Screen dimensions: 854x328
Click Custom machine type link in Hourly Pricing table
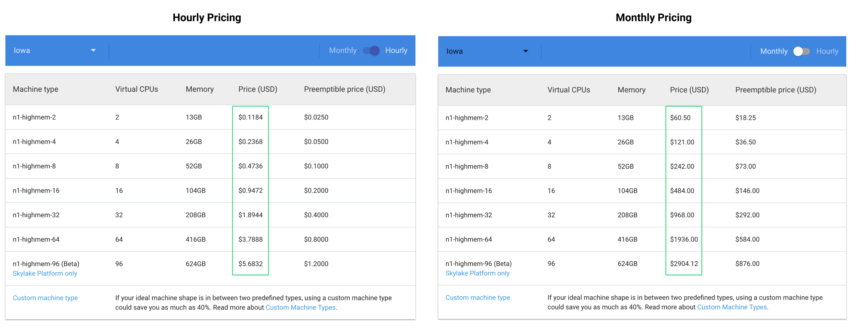(x=45, y=298)
